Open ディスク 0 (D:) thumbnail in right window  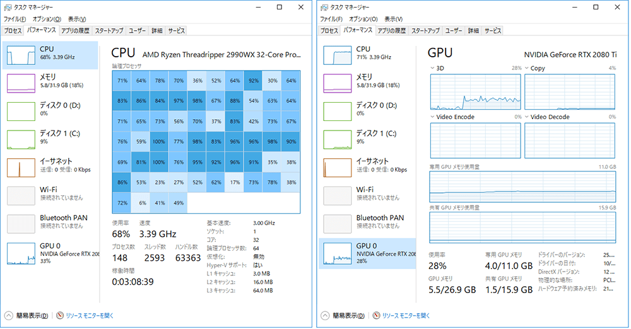[337, 112]
